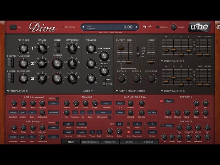This screenshot has width=220, height=165.
Task: Click the Effect 2 Feedback knob
Action: (198, 137)
